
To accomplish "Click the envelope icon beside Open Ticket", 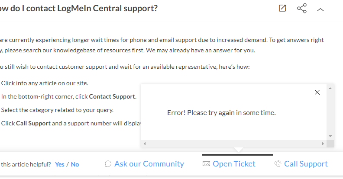I will coord(206,164).
